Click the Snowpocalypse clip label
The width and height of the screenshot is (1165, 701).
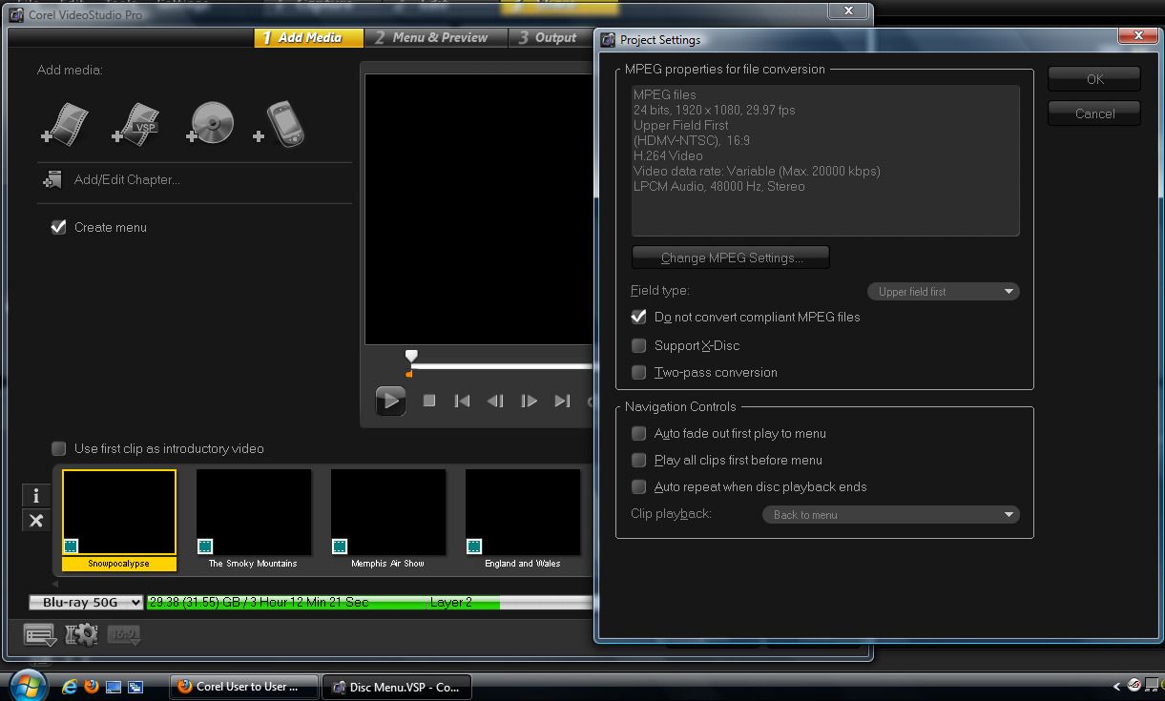[x=119, y=564]
